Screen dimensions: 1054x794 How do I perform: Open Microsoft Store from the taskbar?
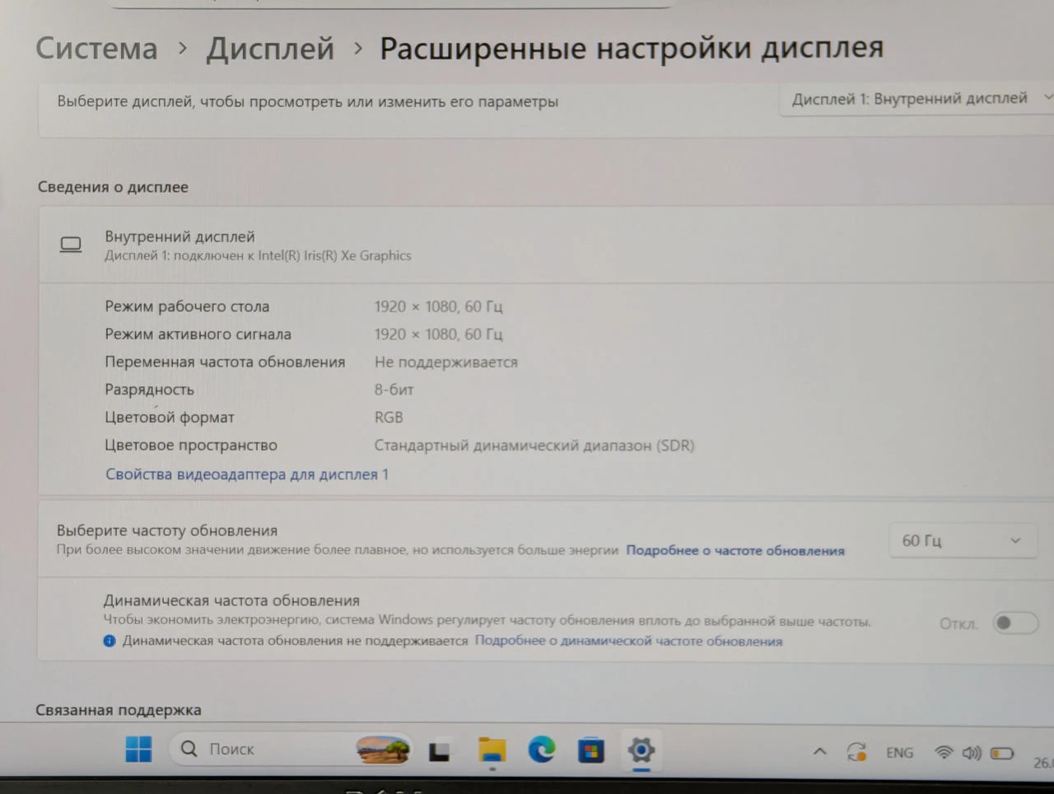pyautogui.click(x=590, y=751)
